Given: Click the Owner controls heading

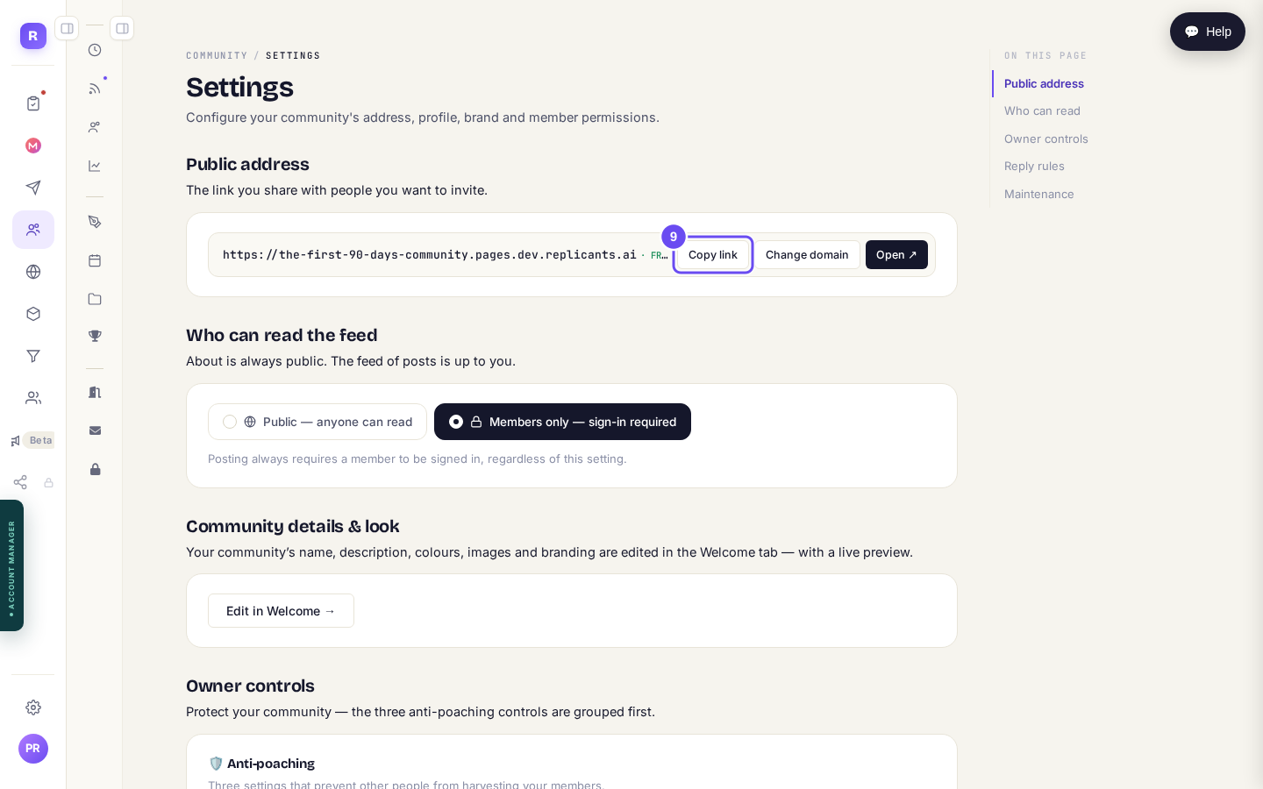Looking at the screenshot, I should 250,686.
